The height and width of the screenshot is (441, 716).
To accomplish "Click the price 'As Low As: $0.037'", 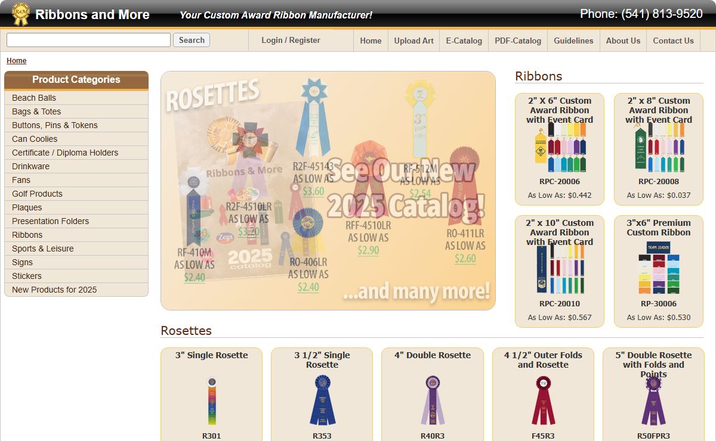I will click(659, 195).
